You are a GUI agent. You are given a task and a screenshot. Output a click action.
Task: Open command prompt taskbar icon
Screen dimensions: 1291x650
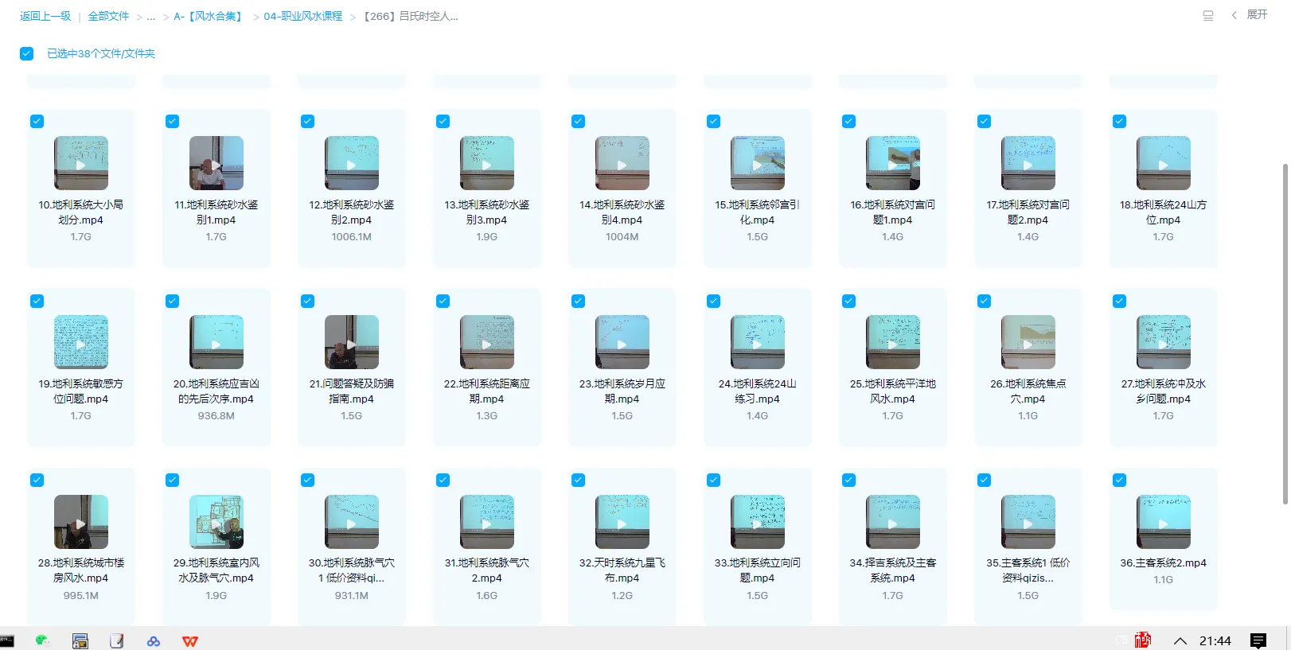[7, 640]
